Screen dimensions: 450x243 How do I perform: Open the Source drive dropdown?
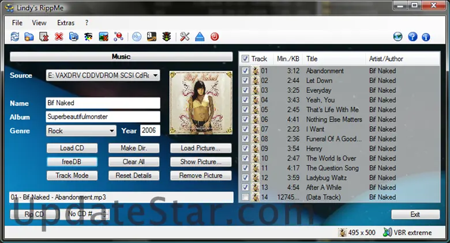(x=155, y=75)
